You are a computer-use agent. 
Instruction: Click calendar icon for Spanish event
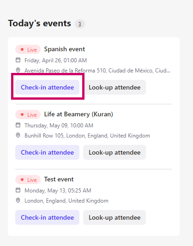(x=18, y=60)
